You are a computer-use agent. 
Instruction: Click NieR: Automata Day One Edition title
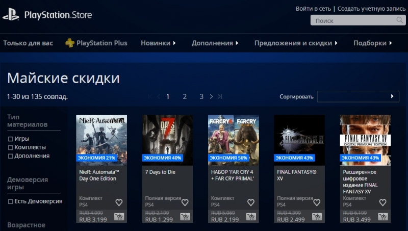[x=99, y=175]
